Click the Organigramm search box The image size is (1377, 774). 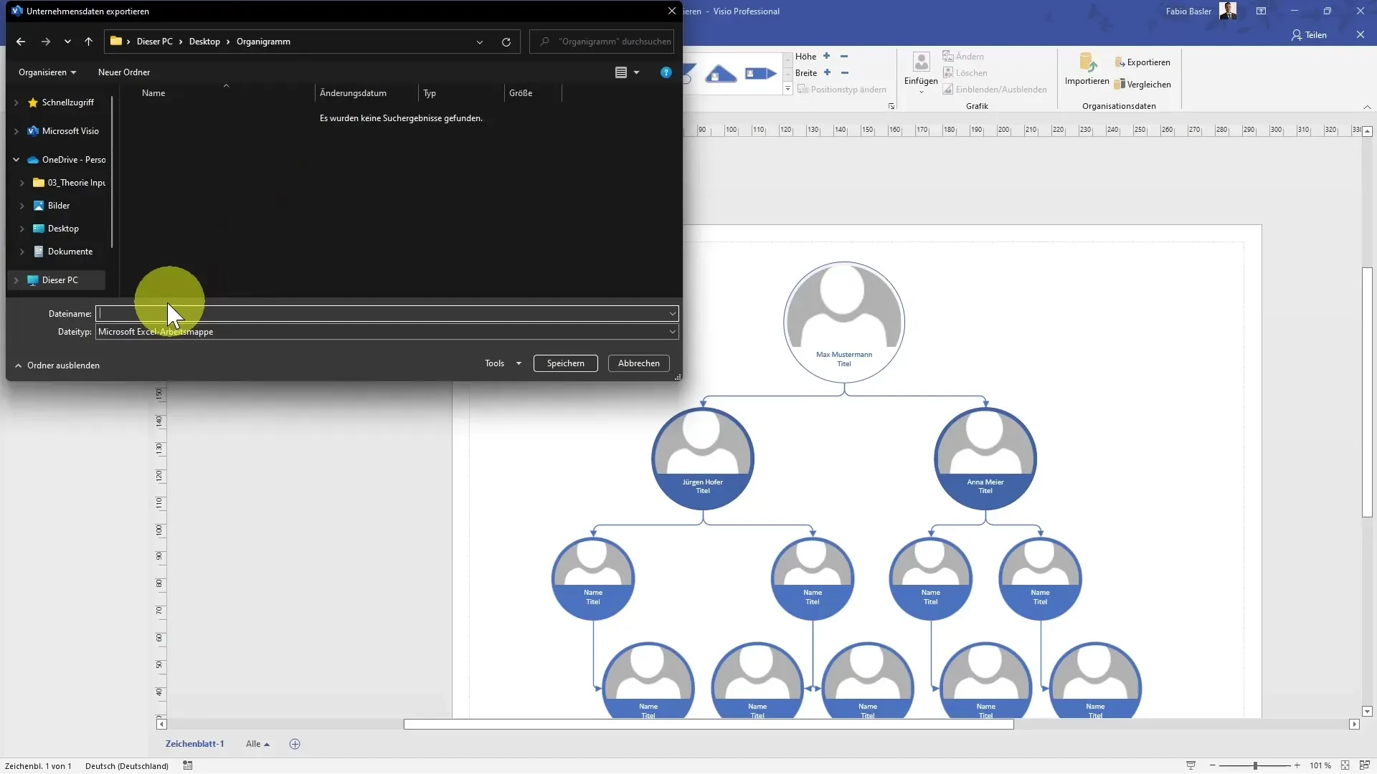[x=602, y=42]
